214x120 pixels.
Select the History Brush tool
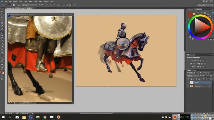point(2,38)
